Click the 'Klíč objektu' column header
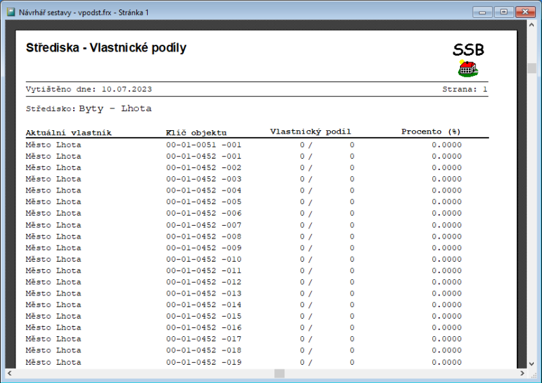Viewport: 542px width, 383px height. [196, 132]
